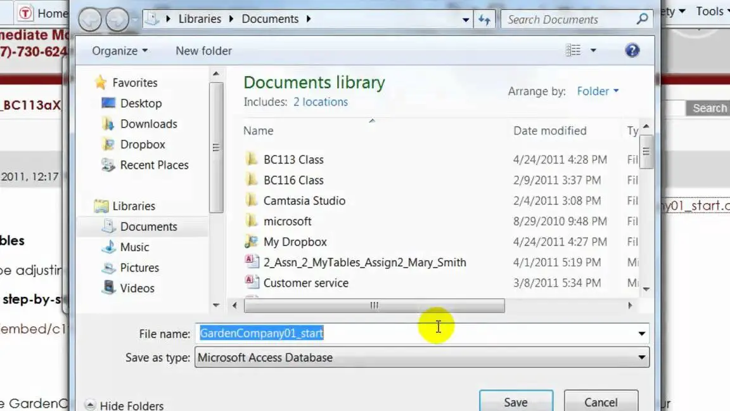
Task: Click the Back navigation arrow button
Action: pos(90,20)
